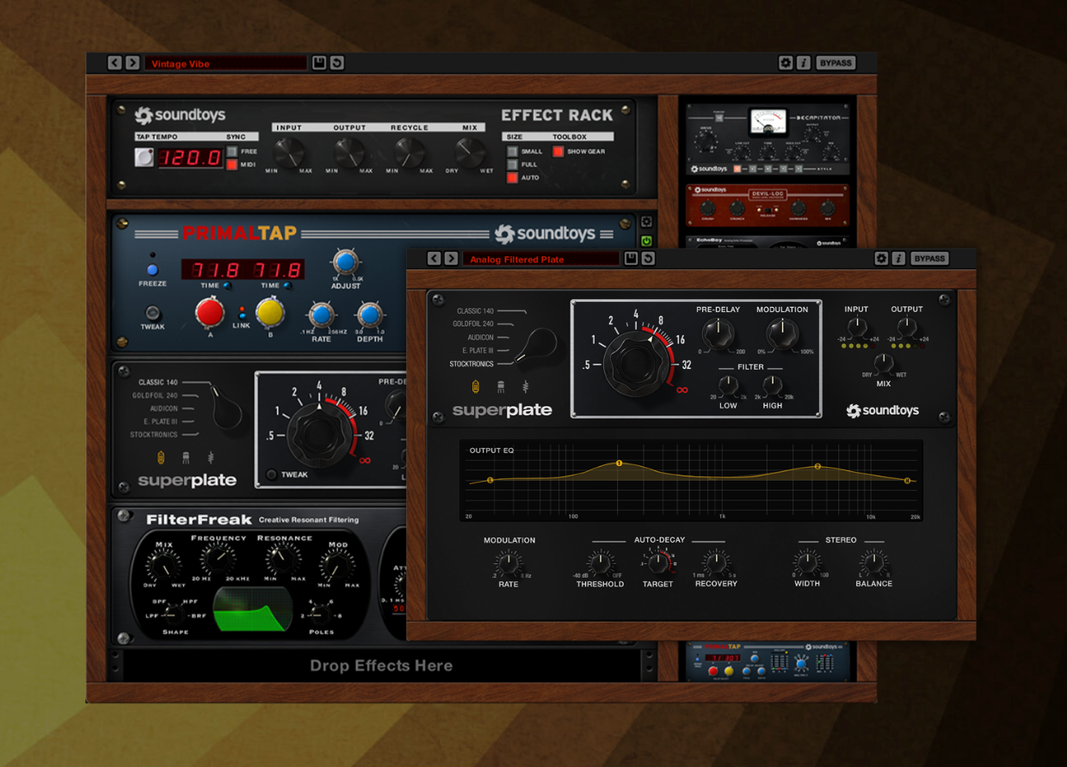The height and width of the screenshot is (767, 1067).
Task: Click the Auto-Decay Threshold knob
Action: [600, 563]
